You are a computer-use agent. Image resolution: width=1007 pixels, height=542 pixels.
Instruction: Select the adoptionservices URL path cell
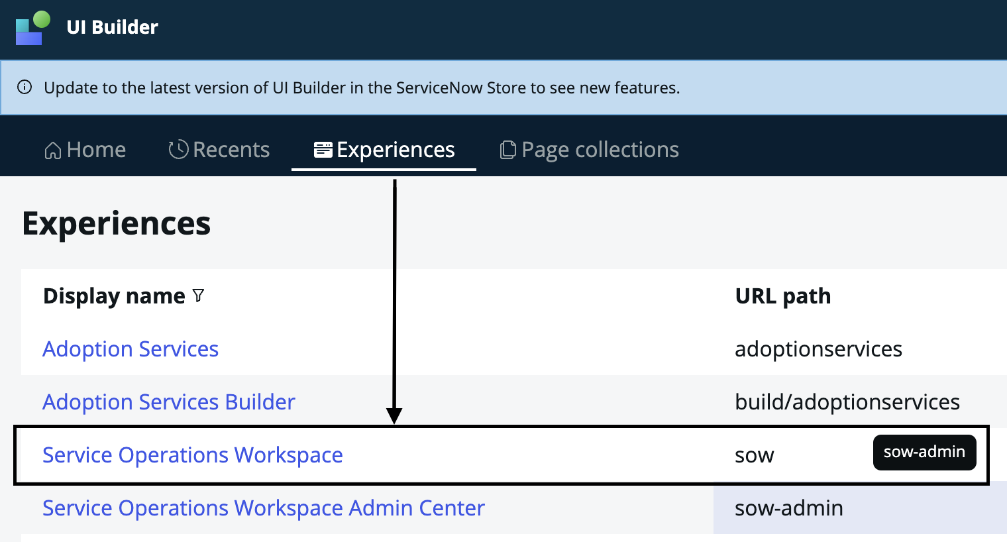coord(819,349)
